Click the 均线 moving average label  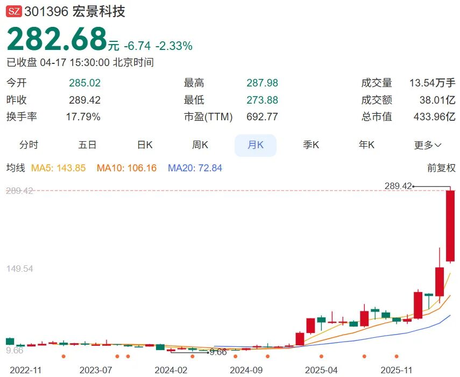coord(16,168)
